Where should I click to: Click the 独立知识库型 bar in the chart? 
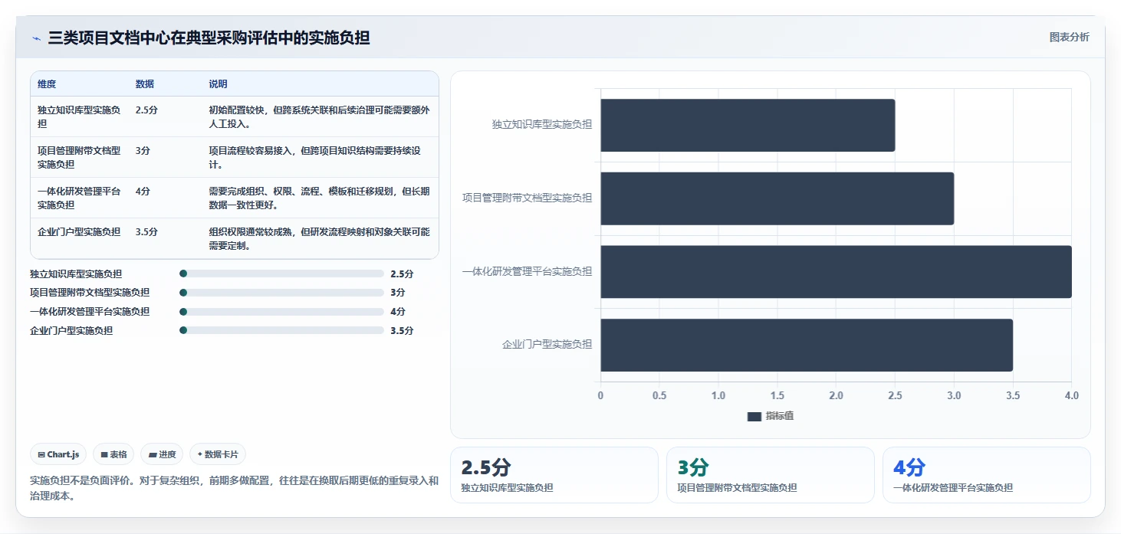point(748,125)
